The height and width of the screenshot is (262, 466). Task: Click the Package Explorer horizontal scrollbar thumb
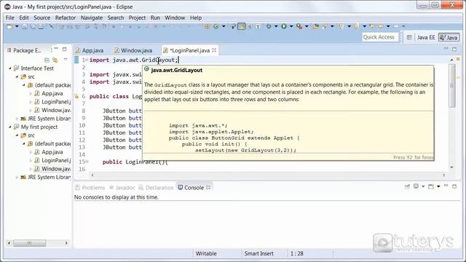(29, 243)
